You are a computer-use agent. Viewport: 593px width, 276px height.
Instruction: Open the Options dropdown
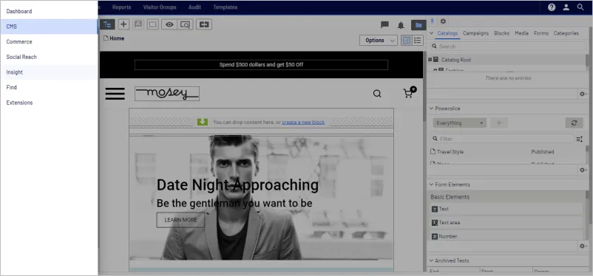[x=378, y=41]
